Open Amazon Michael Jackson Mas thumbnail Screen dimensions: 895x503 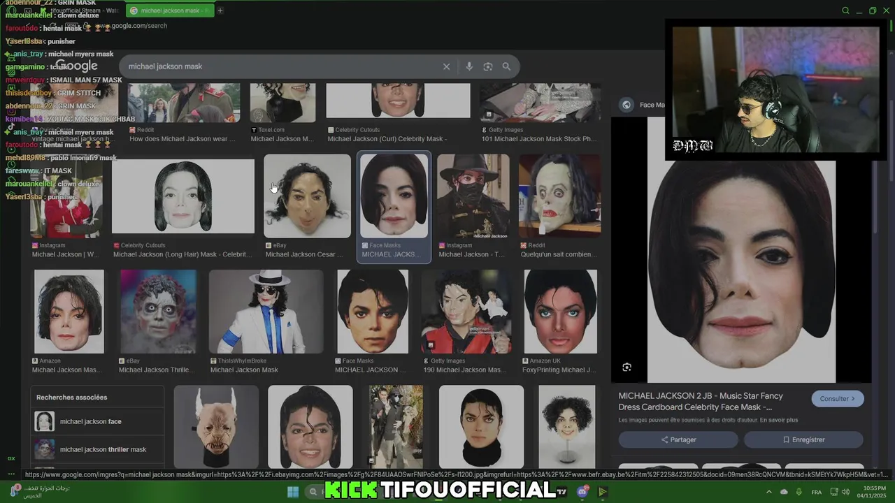click(69, 312)
